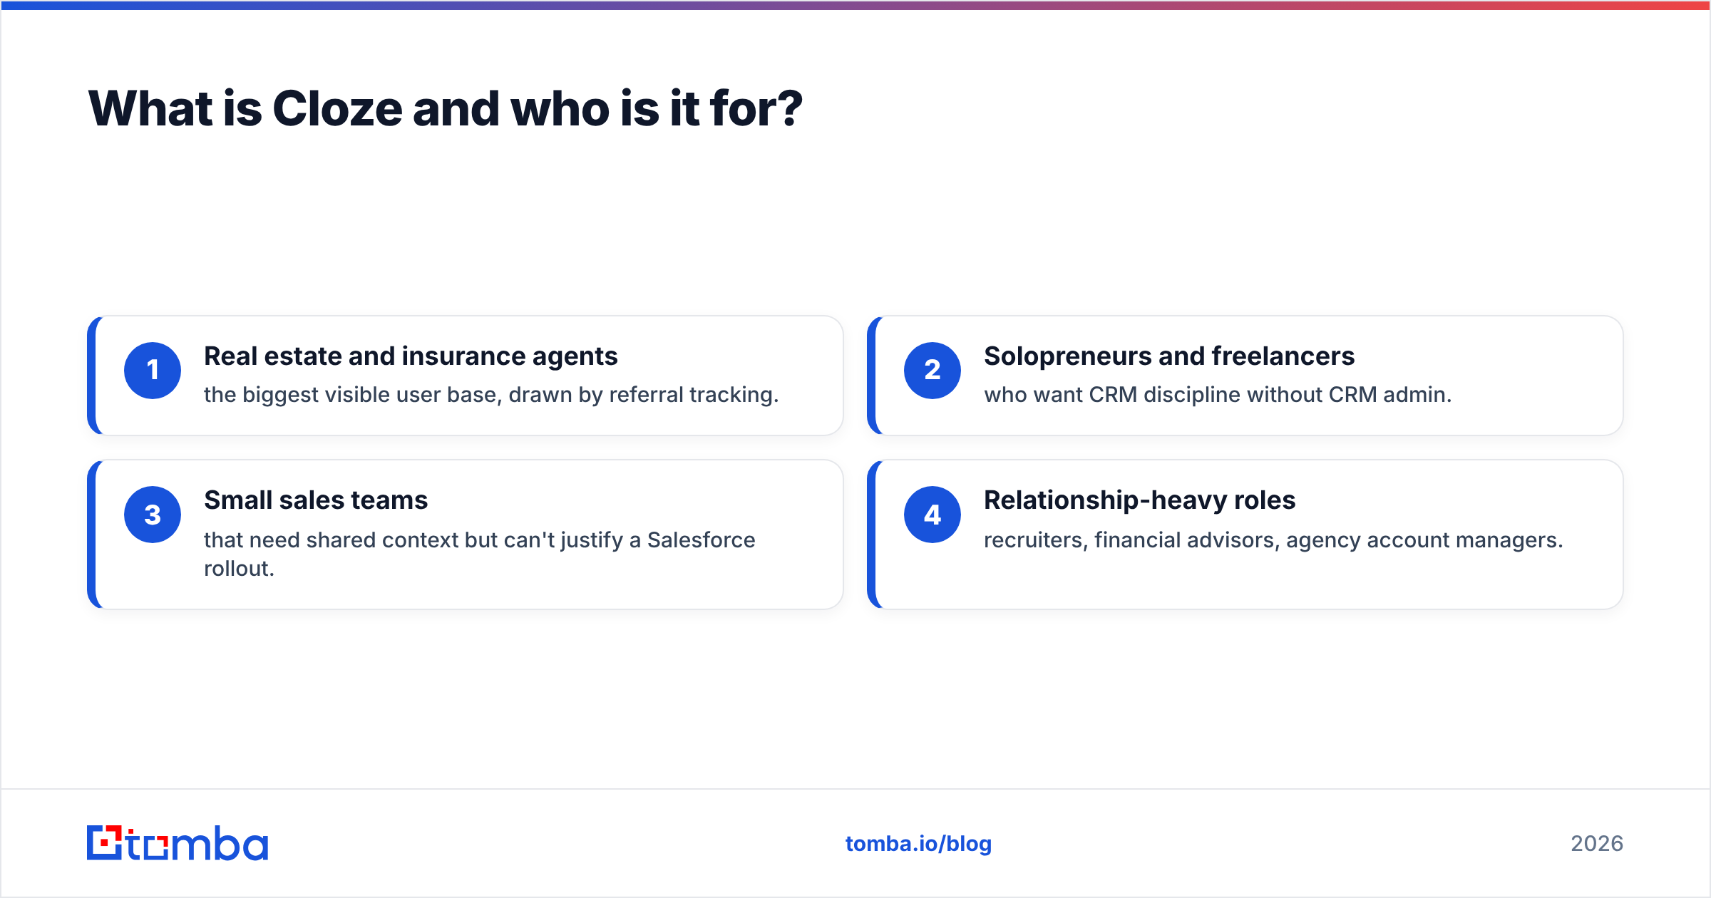Click the 2026 year label
Image resolution: width=1711 pixels, height=898 pixels.
pyautogui.click(x=1597, y=844)
